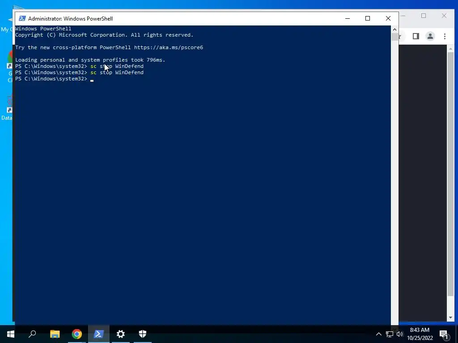The width and height of the screenshot is (458, 343).
Task: Maximize the Chrome window behind
Action: [x=424, y=16]
